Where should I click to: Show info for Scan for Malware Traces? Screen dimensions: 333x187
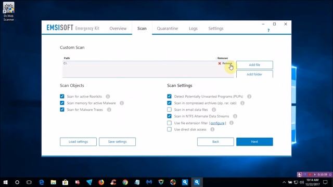pyautogui.click(x=109, y=110)
